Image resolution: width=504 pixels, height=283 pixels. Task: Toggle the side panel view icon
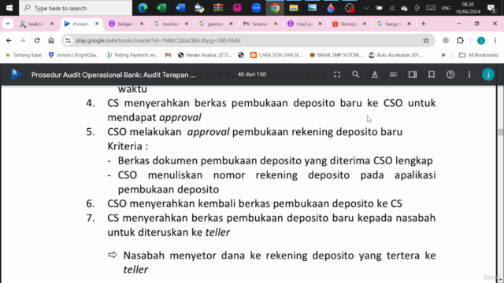(413, 75)
